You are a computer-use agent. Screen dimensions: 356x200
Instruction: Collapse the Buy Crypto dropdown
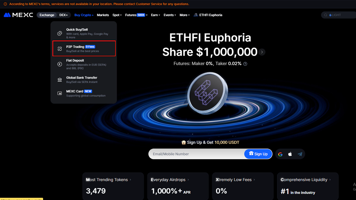(x=84, y=15)
